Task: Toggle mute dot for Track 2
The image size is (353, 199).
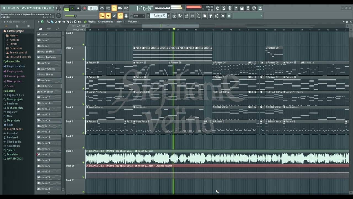Action: click(83, 59)
